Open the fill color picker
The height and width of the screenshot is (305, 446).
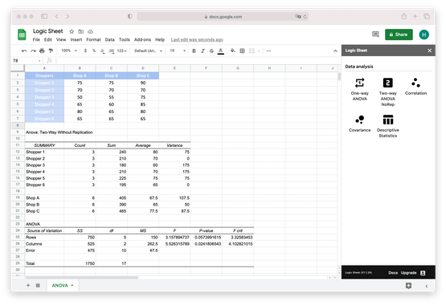pyautogui.click(x=233, y=51)
